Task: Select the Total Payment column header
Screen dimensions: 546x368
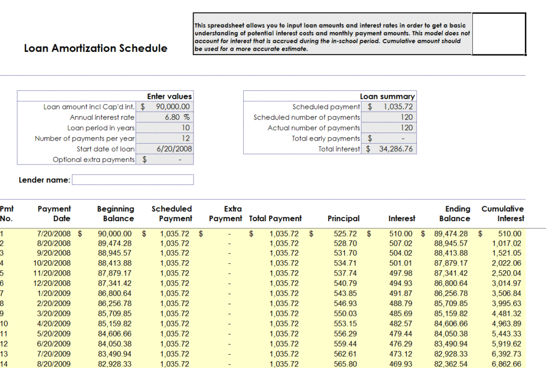Action: tap(275, 218)
